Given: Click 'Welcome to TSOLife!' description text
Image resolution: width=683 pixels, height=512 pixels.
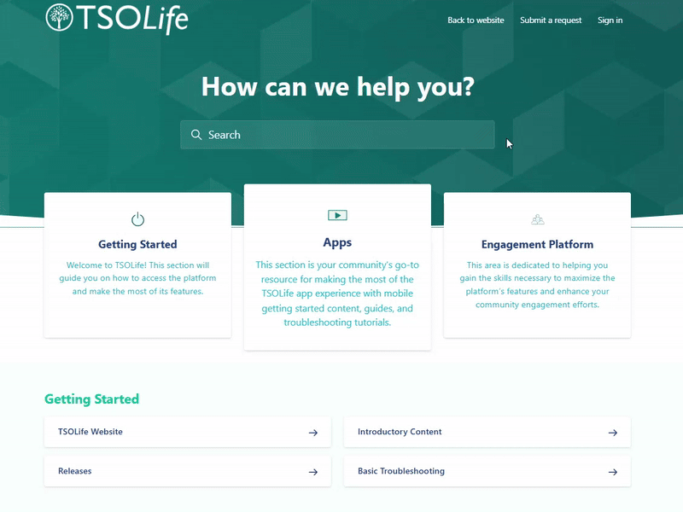Looking at the screenshot, I should (x=137, y=278).
